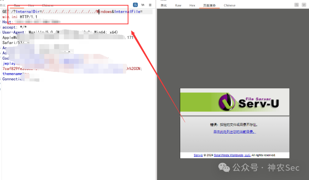
Task: Open SolarWinds Worldwide, LLC link
Action: pyautogui.click(x=232, y=155)
